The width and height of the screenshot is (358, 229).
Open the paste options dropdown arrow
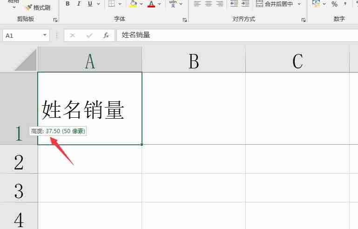click(14, 7)
